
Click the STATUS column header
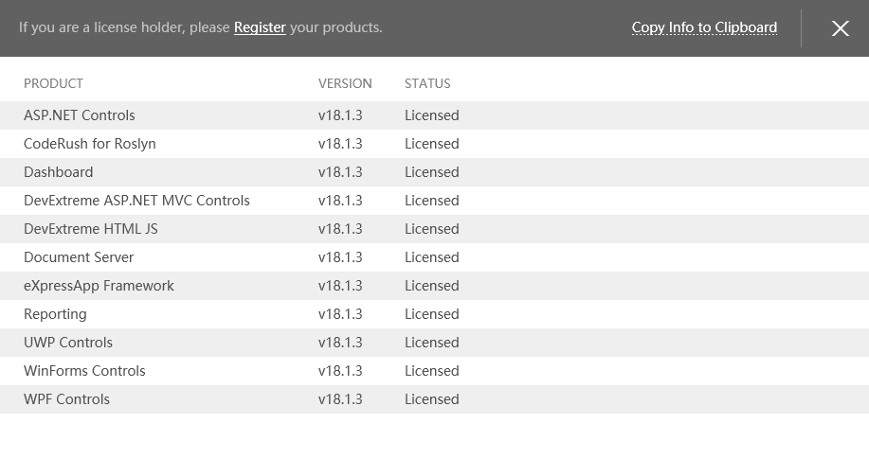pos(427,83)
